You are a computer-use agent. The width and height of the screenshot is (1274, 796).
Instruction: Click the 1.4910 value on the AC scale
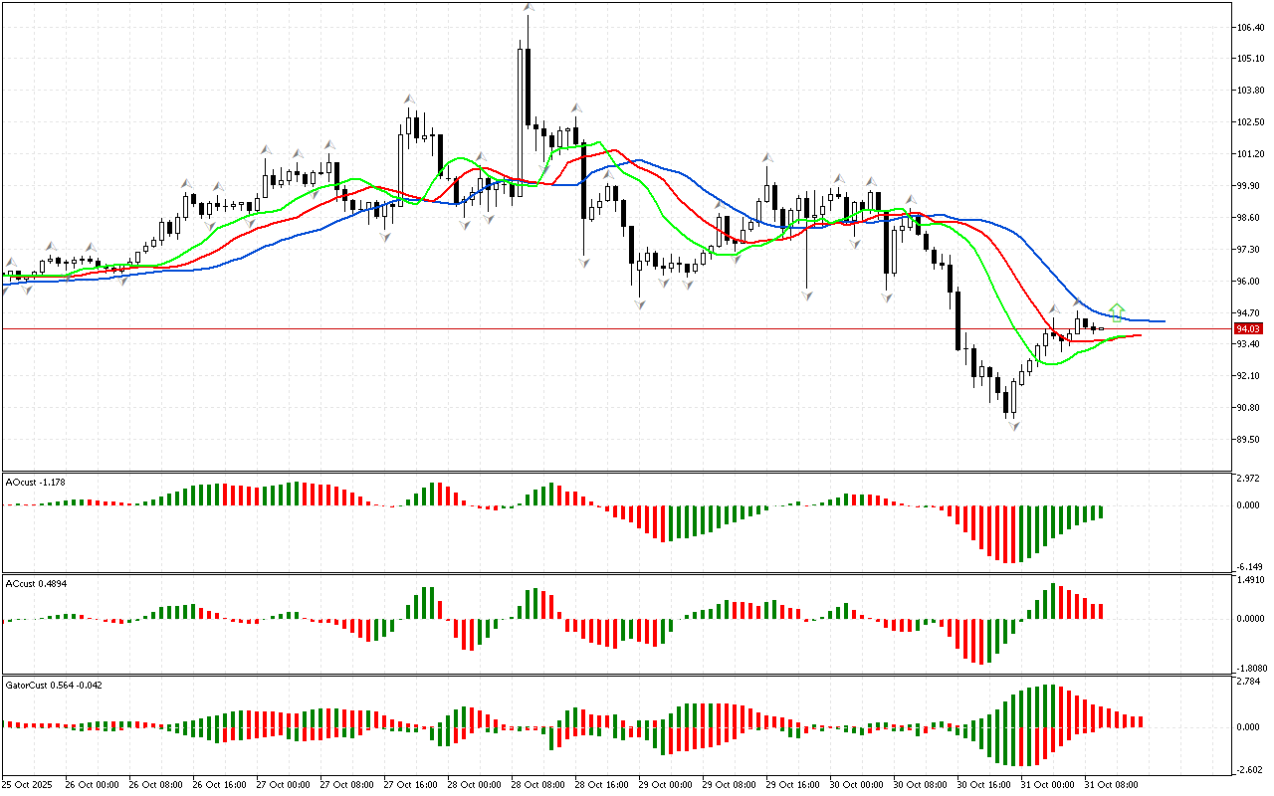(1249, 579)
